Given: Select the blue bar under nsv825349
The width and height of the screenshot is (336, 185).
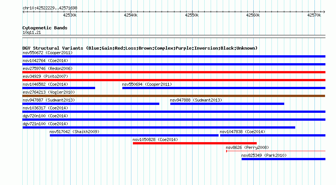Looking at the screenshot, I should pyautogui.click(x=284, y=159).
